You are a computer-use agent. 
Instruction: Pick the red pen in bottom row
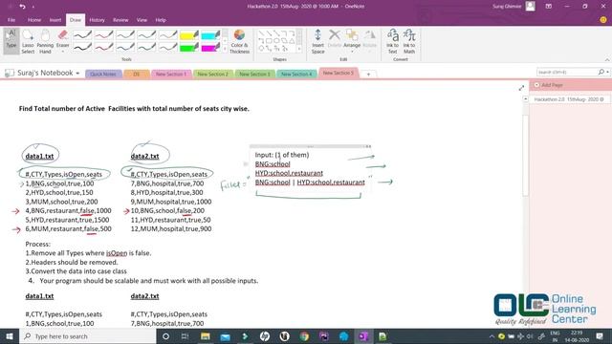click(x=104, y=48)
